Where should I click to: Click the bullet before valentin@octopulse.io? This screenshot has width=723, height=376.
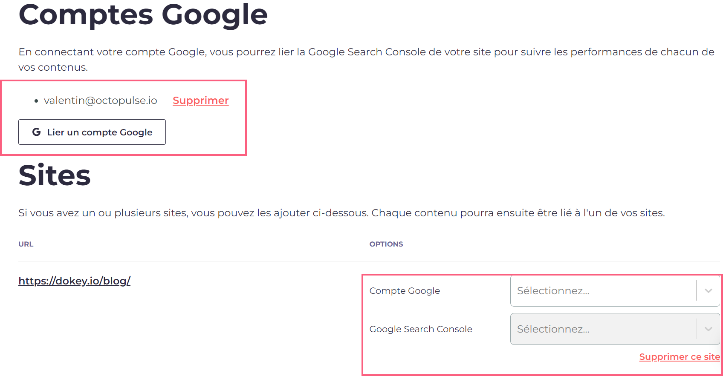(x=36, y=101)
